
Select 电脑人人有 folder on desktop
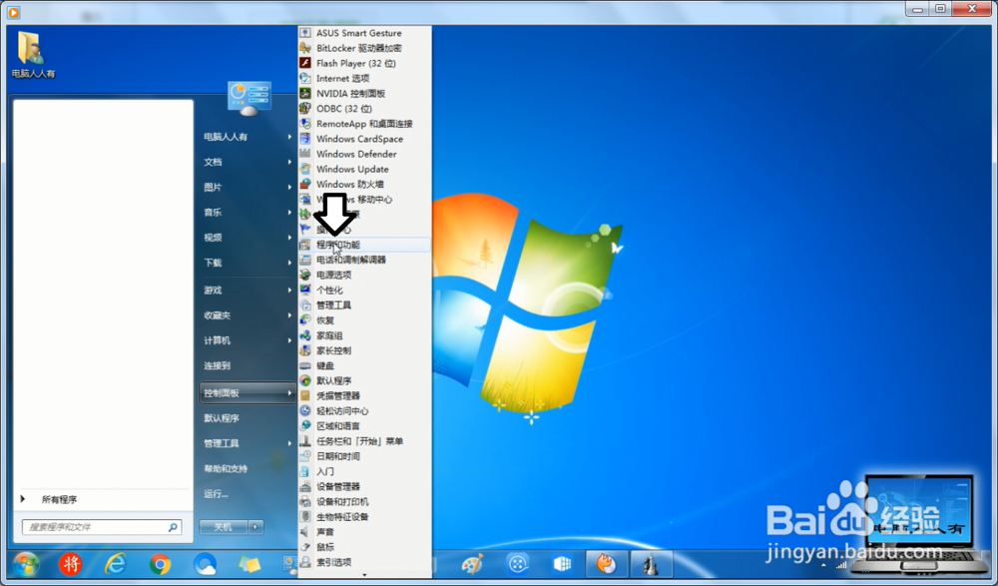(x=33, y=56)
